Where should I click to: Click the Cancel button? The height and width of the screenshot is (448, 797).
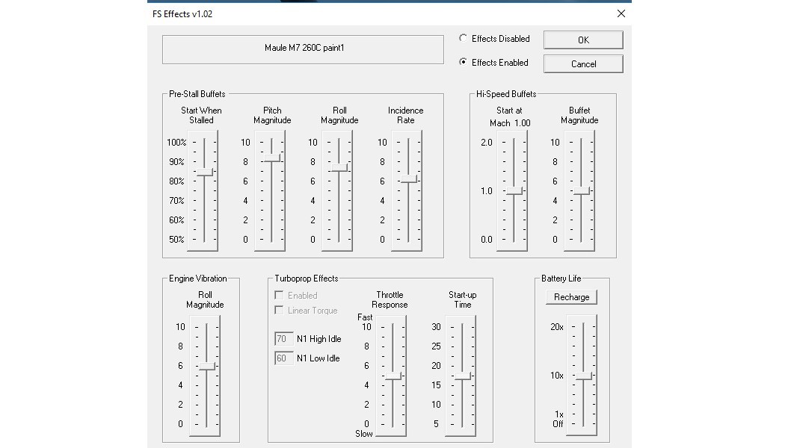pyautogui.click(x=583, y=64)
